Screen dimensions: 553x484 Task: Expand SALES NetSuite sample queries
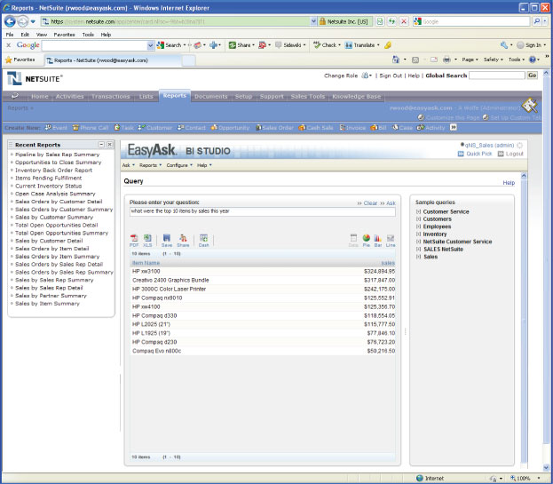coord(418,249)
